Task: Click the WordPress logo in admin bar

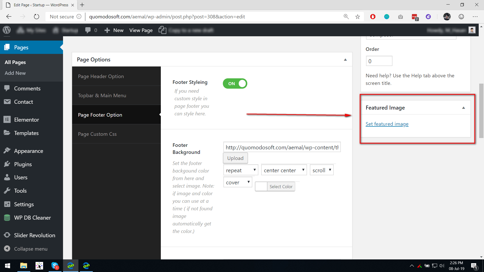Action: coord(7,30)
